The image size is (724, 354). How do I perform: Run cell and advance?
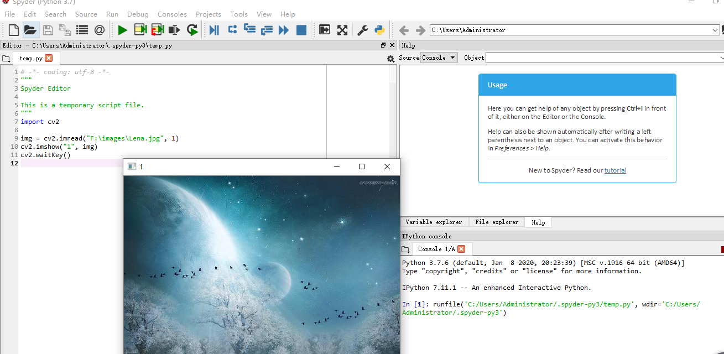click(x=158, y=30)
